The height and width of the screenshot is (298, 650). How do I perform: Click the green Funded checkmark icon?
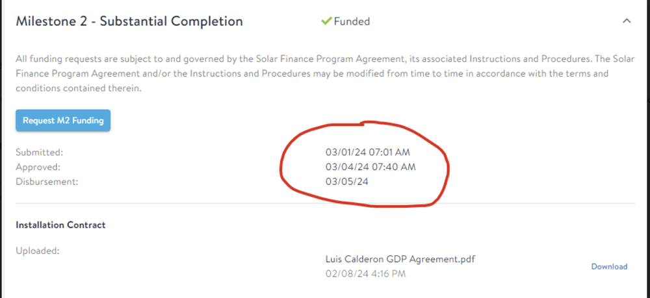[326, 21]
